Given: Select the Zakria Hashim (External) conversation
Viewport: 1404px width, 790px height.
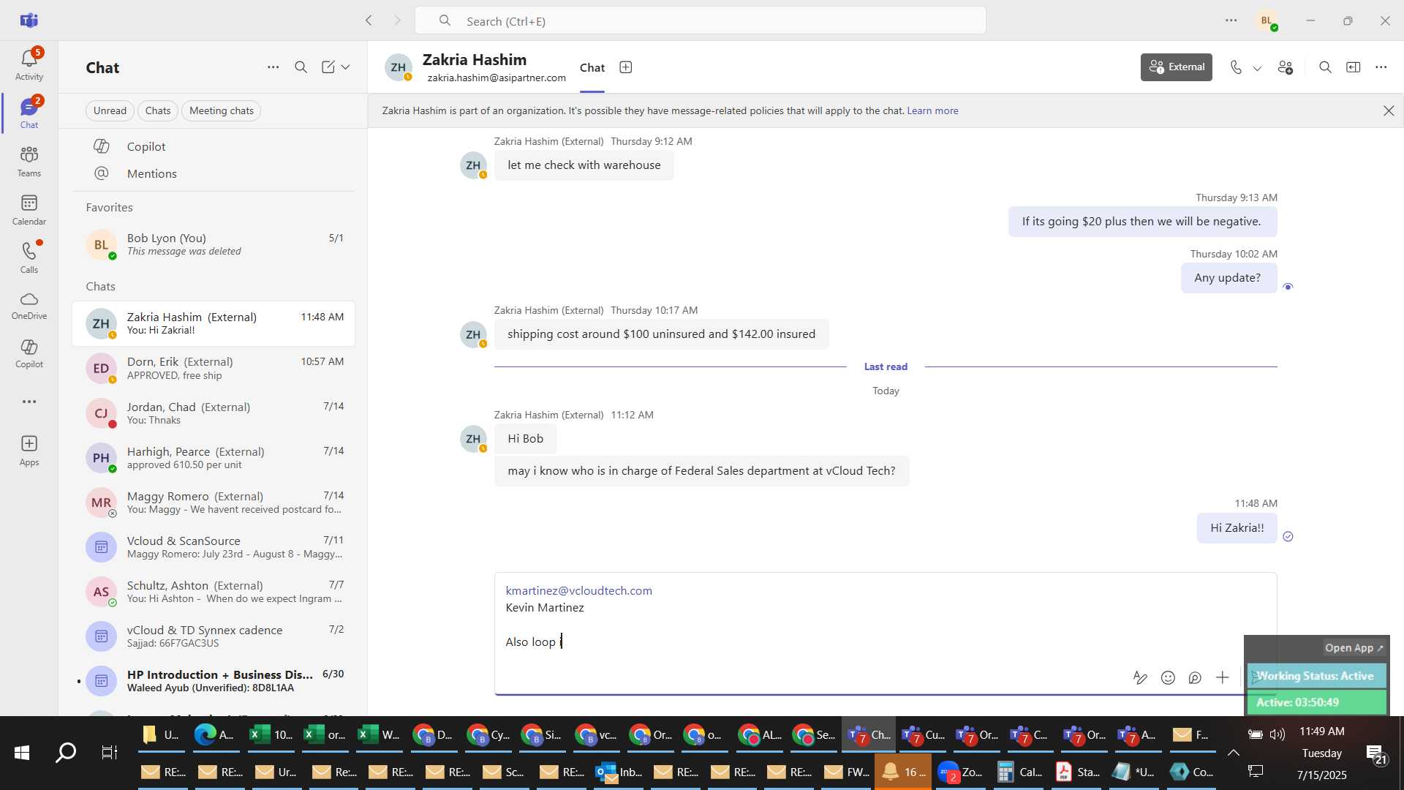Looking at the screenshot, I should pyautogui.click(x=214, y=323).
